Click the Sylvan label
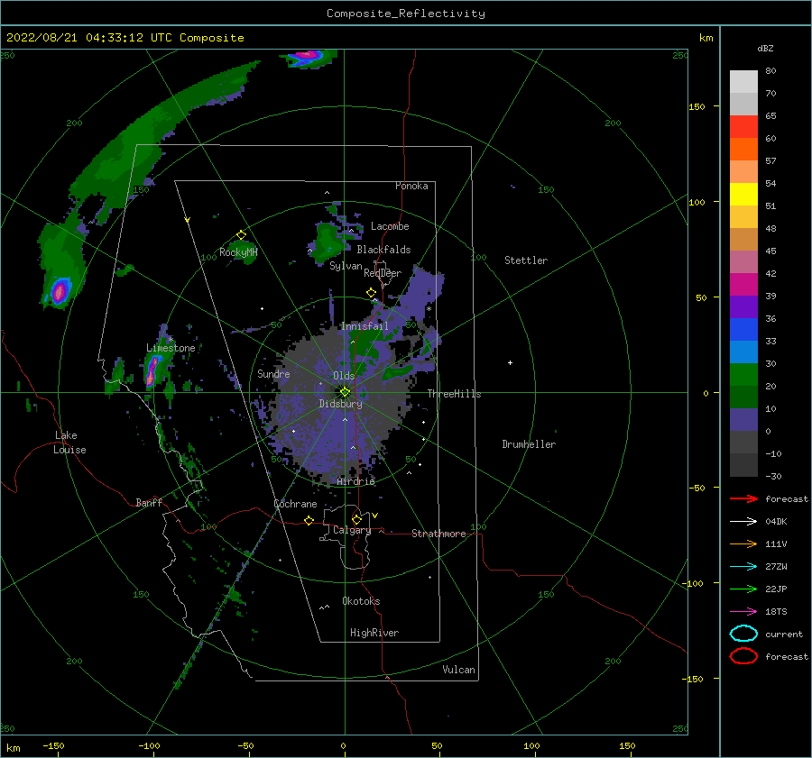 (346, 267)
